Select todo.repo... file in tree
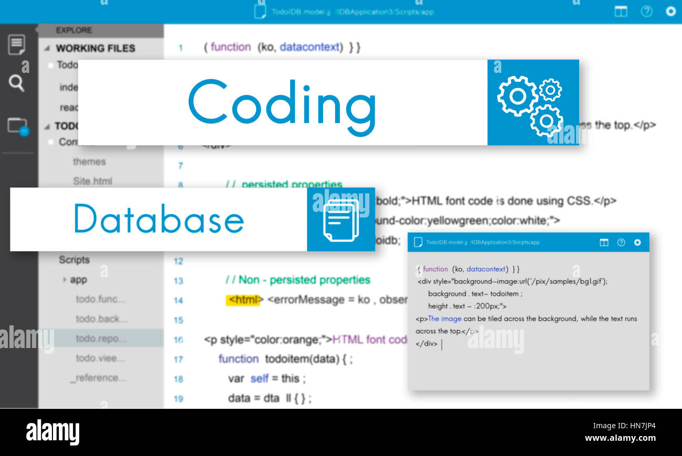 (101, 339)
